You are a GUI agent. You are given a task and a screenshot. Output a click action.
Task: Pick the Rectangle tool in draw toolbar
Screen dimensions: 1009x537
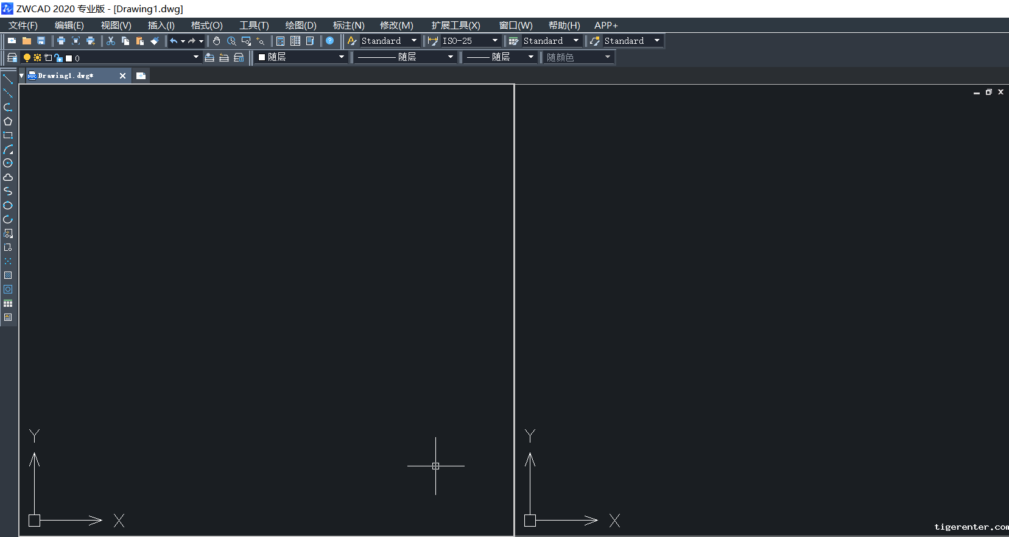click(8, 135)
